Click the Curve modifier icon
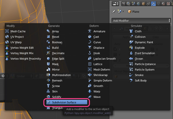This screenshot has height=119, width=173. (x=90, y=42)
